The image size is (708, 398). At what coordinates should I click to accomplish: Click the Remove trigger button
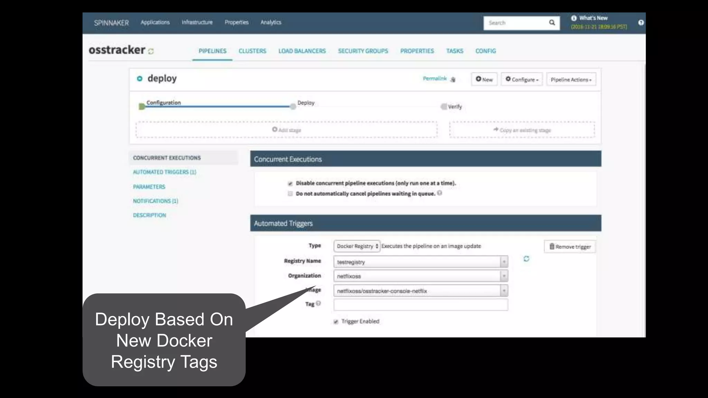(x=570, y=247)
